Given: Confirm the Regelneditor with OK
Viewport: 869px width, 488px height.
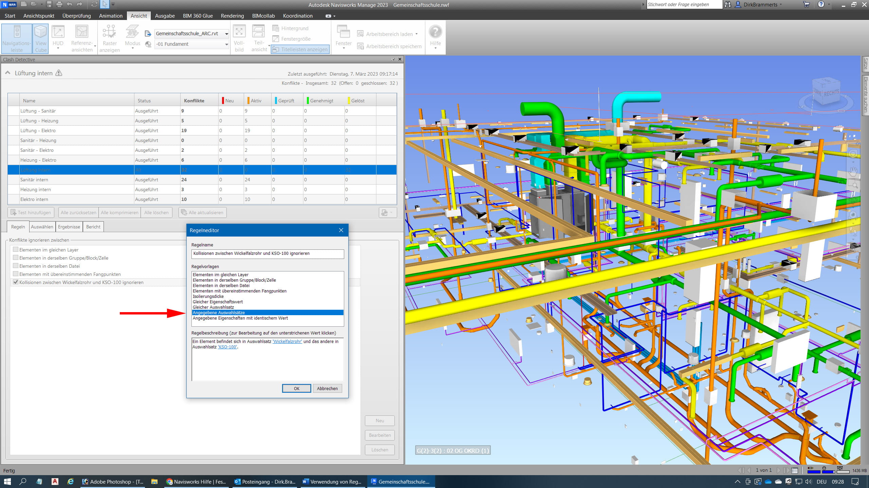Looking at the screenshot, I should (x=296, y=388).
